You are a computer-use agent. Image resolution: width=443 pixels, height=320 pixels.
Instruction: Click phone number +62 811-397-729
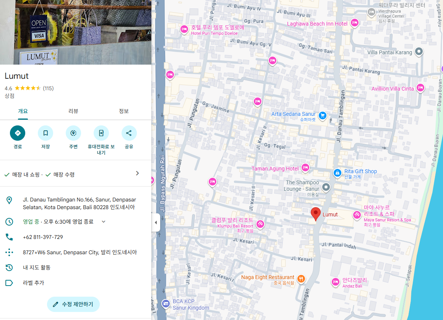pos(43,237)
